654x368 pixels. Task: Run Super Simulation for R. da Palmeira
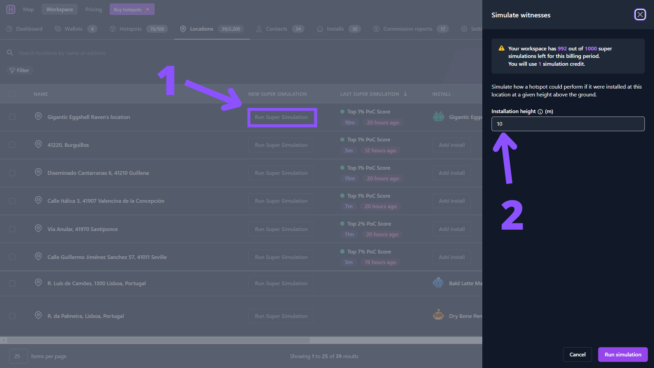[281, 316]
